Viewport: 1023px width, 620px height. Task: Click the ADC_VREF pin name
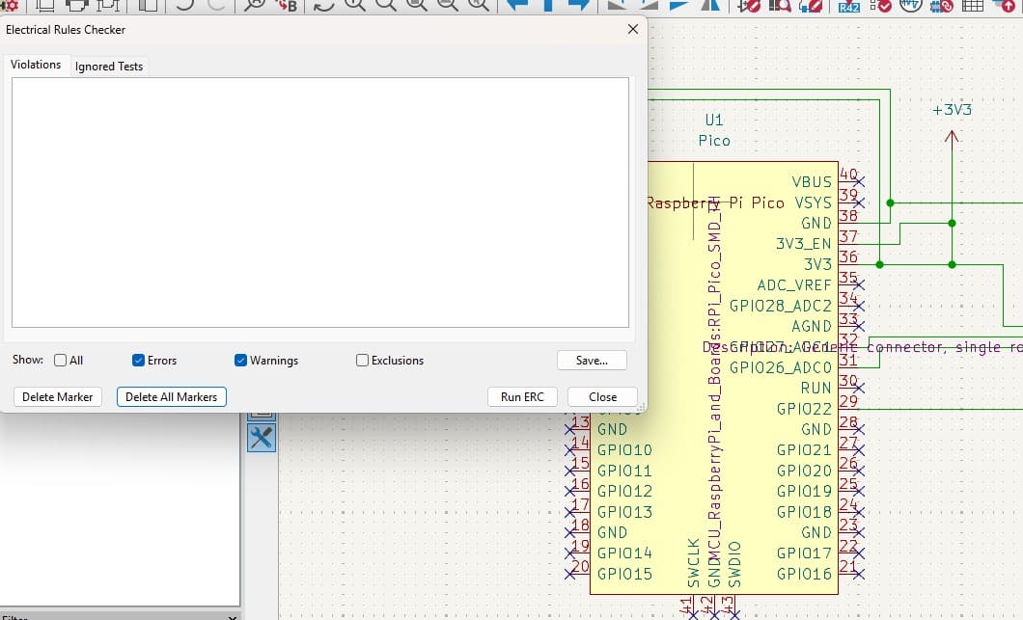point(794,285)
